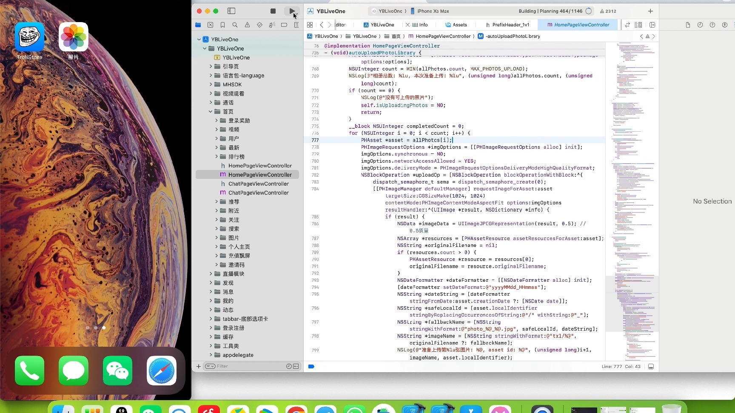Switch to the YBLiveOne project tab
Image resolution: width=735 pixels, height=413 pixels.
[x=379, y=25]
